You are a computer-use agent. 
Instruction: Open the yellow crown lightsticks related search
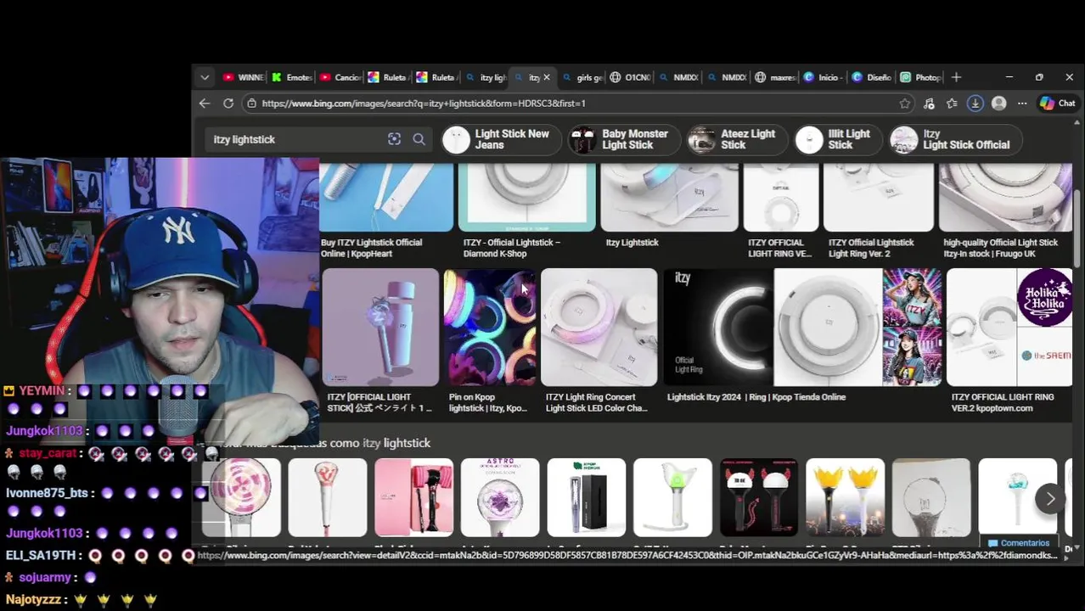[845, 497]
